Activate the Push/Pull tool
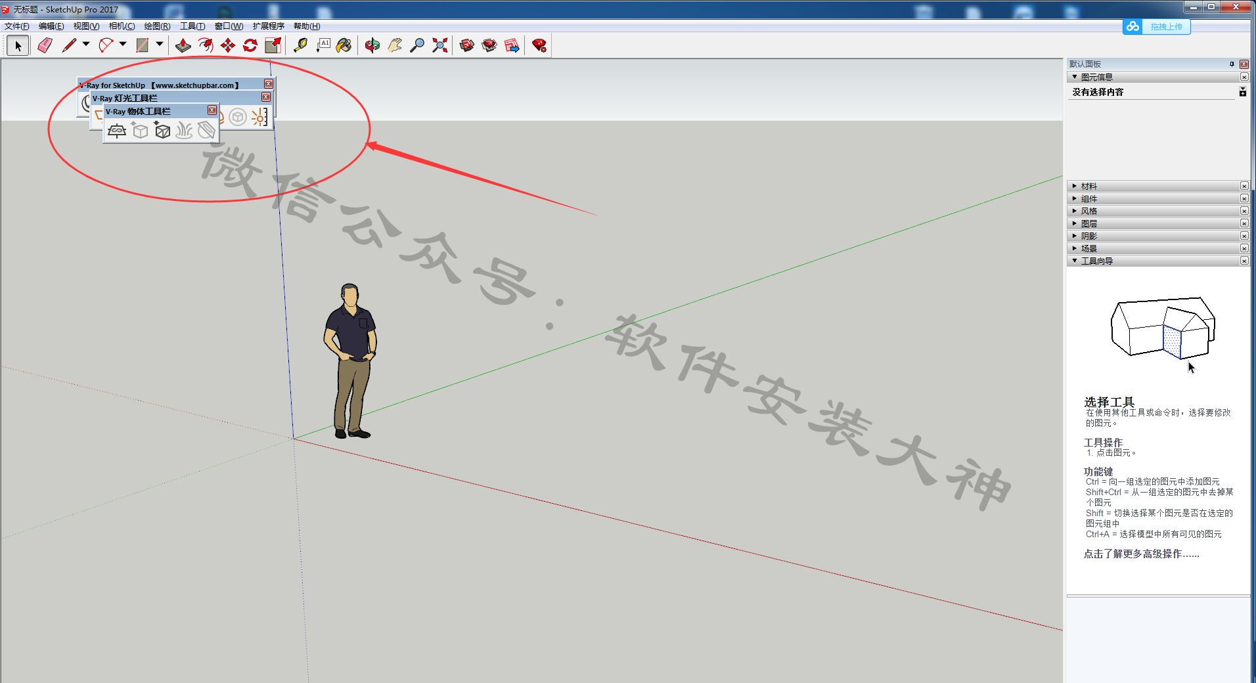 pyautogui.click(x=183, y=45)
